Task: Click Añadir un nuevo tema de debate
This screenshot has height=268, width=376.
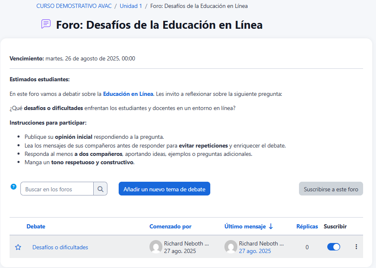Action: click(164, 189)
